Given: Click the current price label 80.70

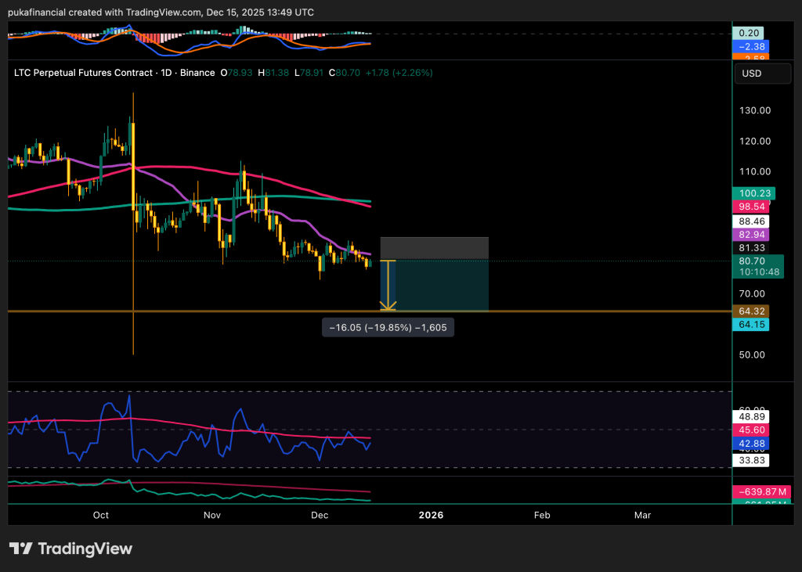Looking at the screenshot, I should 750,261.
